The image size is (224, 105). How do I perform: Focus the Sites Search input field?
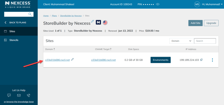pos(205,41)
